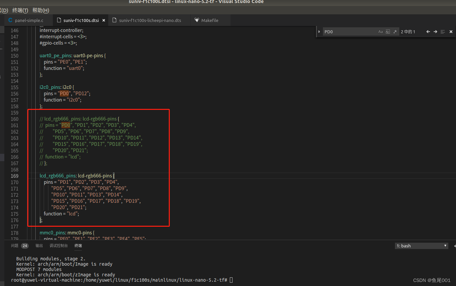Click line number 169
Image resolution: width=456 pixels, height=286 pixels.
click(x=15, y=176)
